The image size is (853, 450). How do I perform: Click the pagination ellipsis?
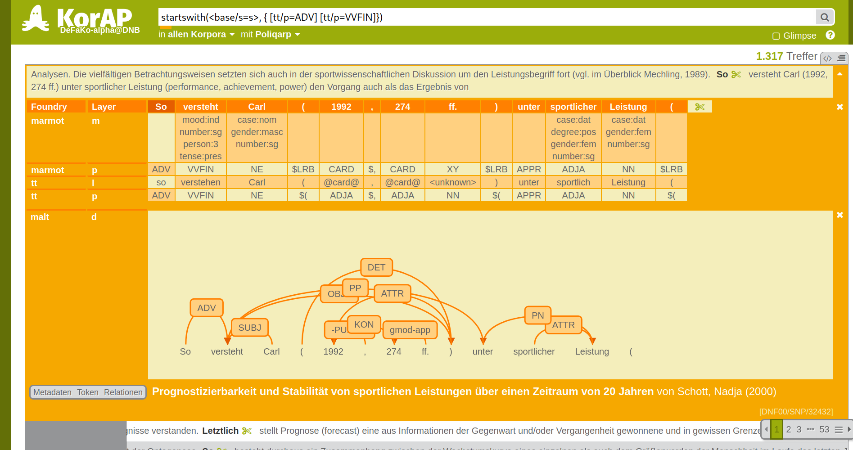point(811,429)
